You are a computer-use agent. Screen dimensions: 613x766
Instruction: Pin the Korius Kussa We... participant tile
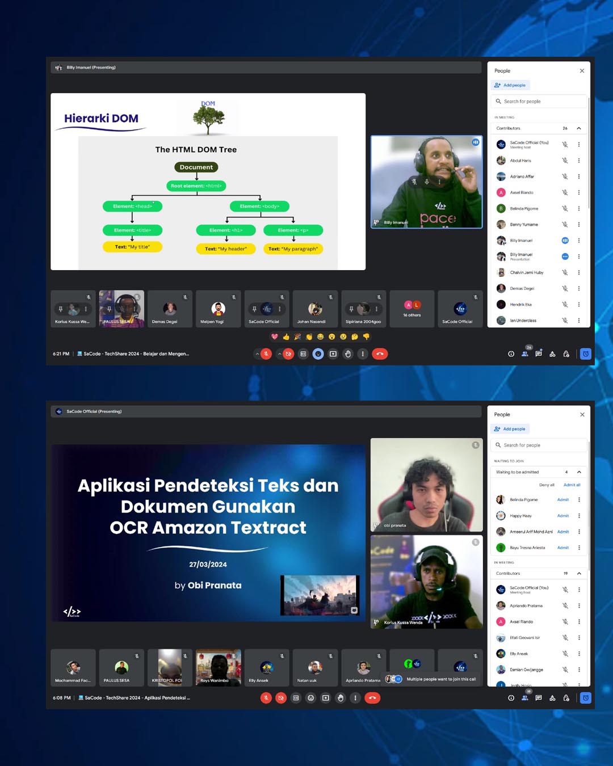pos(61,309)
